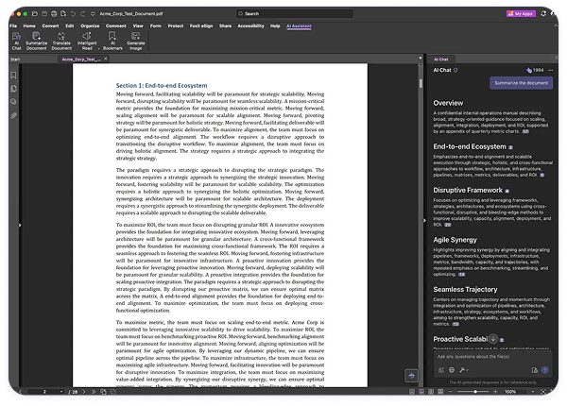Open the tools dropdown in chat input
Viewport: 567px width, 406px height.
(x=464, y=370)
